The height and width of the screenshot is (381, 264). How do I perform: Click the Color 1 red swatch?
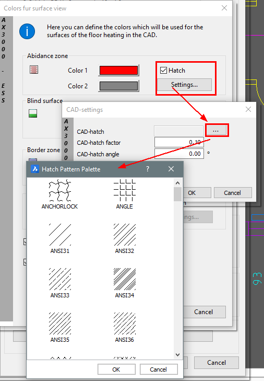[118, 71]
